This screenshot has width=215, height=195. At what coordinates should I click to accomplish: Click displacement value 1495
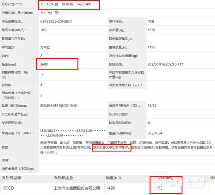coord(110,188)
